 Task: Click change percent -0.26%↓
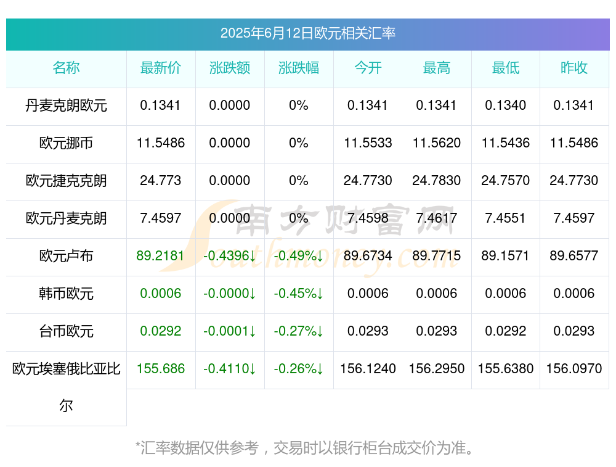299,369
